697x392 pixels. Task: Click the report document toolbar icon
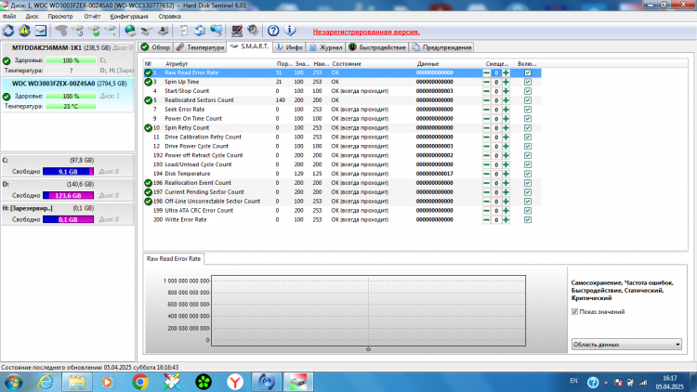click(183, 31)
